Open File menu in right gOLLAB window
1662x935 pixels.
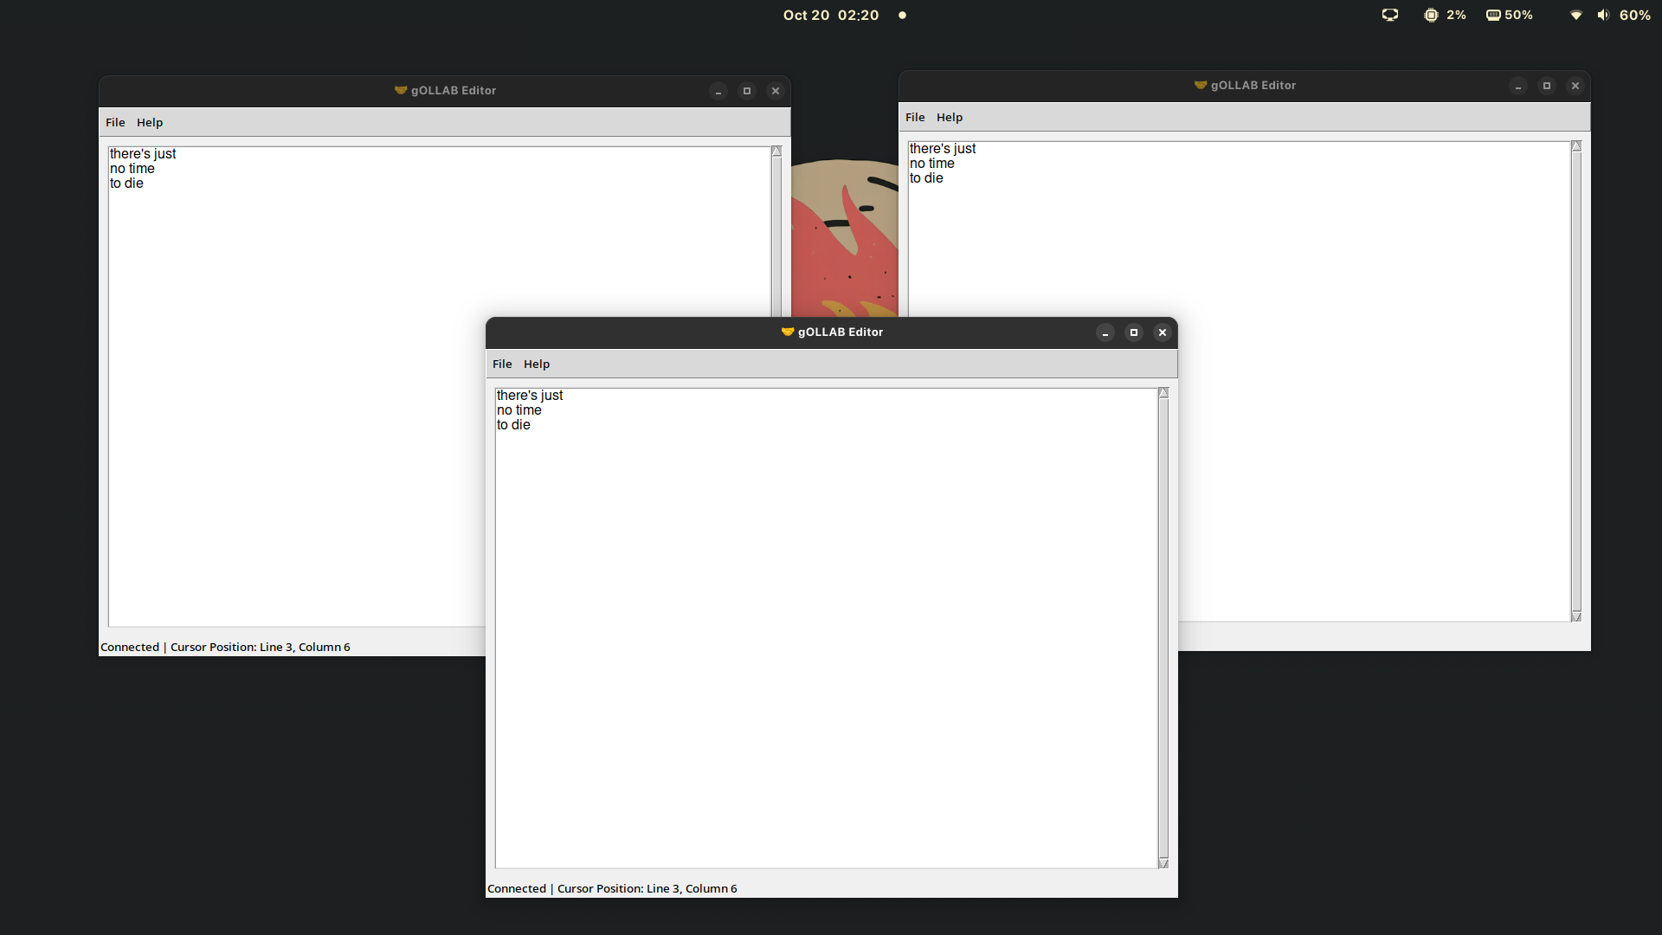click(x=915, y=117)
